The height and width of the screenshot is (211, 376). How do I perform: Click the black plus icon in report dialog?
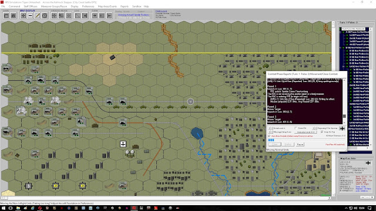342,128
